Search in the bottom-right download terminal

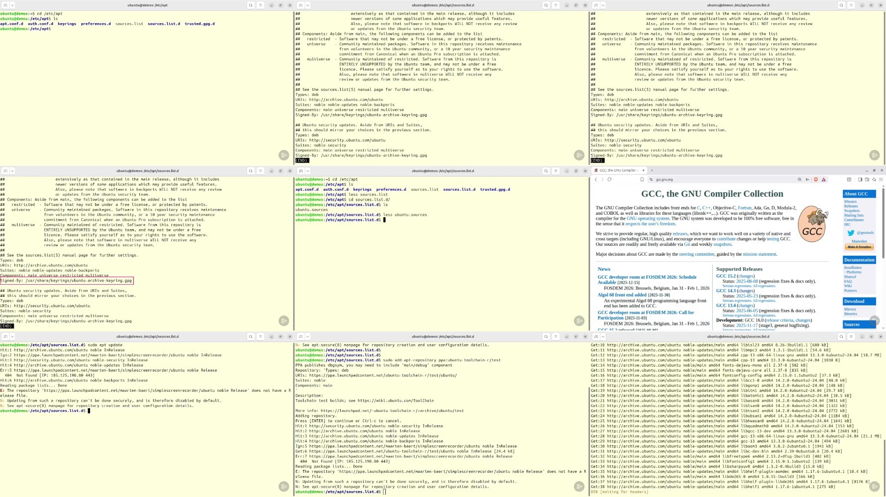tap(841, 336)
